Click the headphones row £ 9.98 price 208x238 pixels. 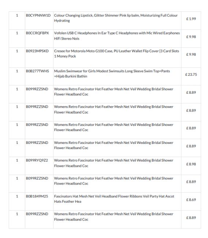point(191,37)
